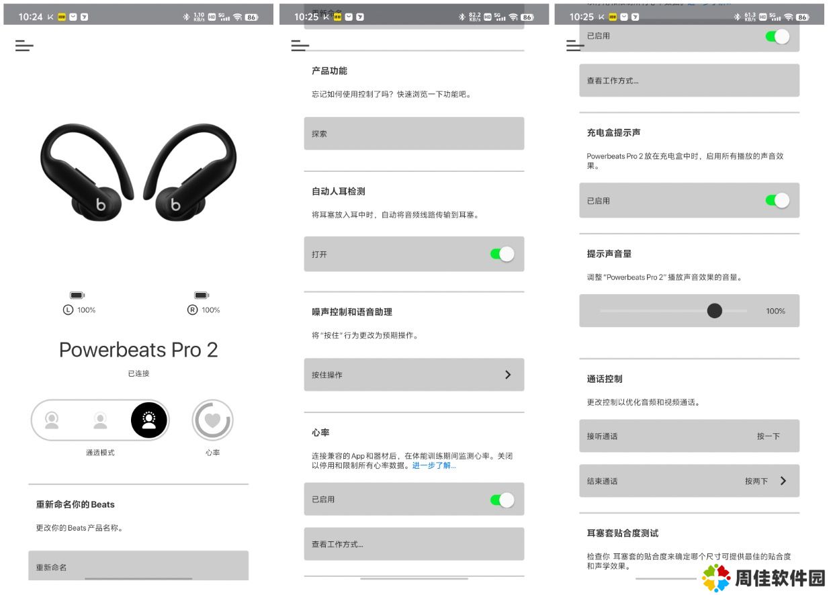Tap the right earbud battery icon

[202, 295]
